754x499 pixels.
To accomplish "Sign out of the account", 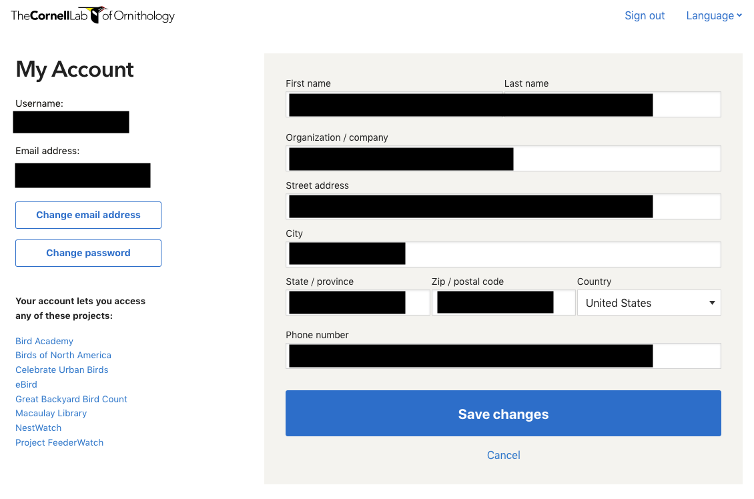I will [x=645, y=16].
